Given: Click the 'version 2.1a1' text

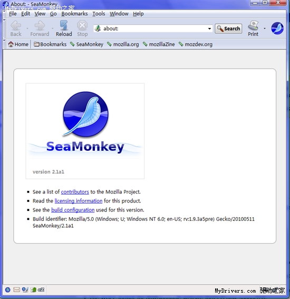Looking at the screenshot, I should (x=49, y=172).
